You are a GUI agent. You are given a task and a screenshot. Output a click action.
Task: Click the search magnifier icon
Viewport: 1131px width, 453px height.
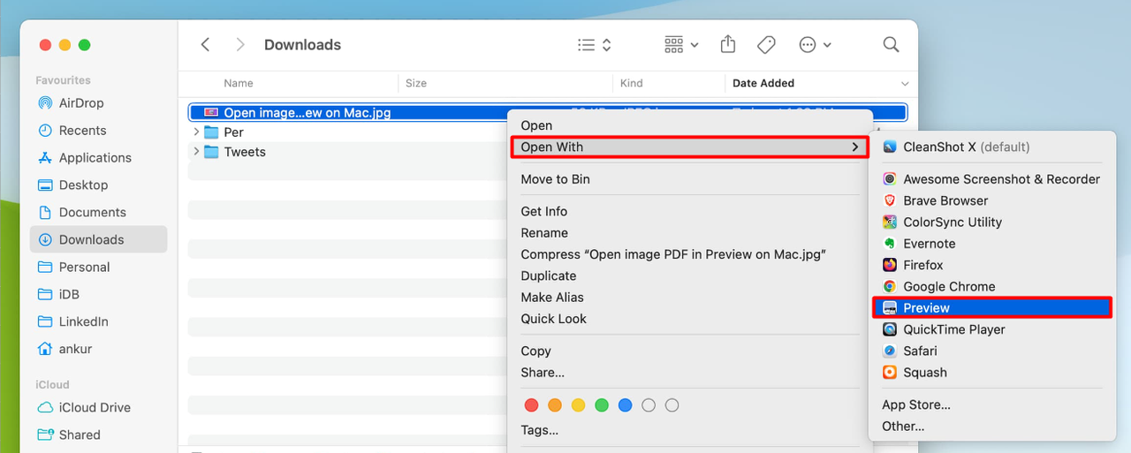(x=891, y=44)
